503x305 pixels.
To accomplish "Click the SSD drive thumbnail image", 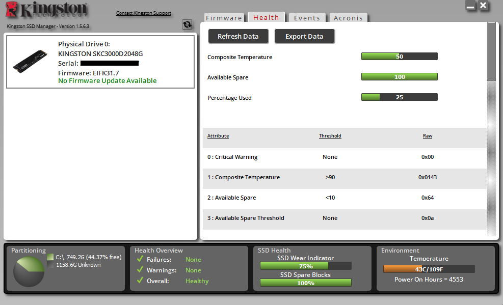I will pos(30,61).
